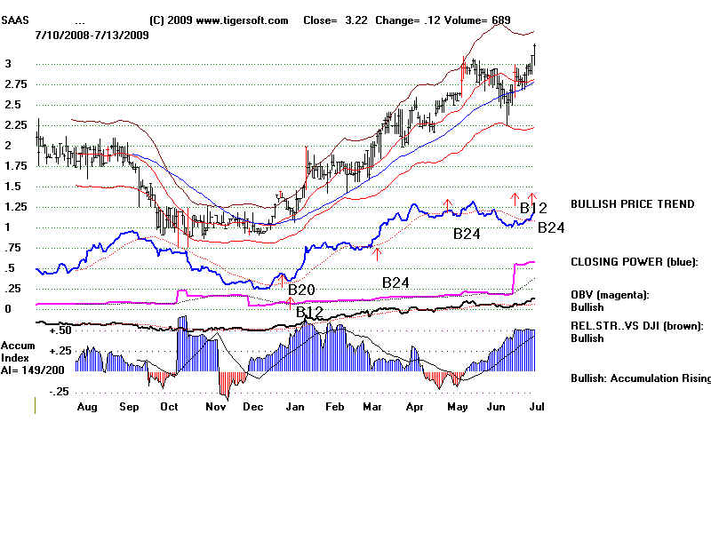Click the Oct month label on axis

(167, 405)
